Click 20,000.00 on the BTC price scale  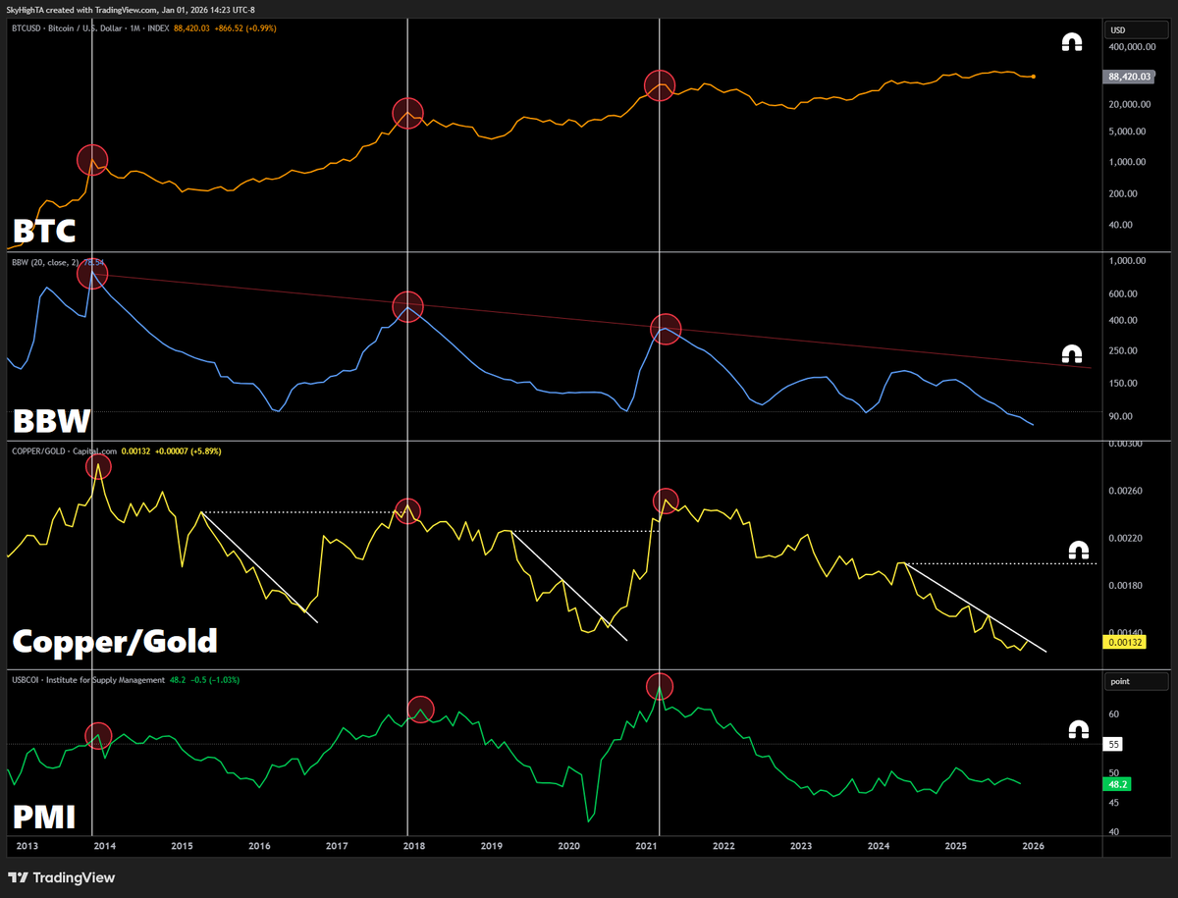tap(1131, 104)
